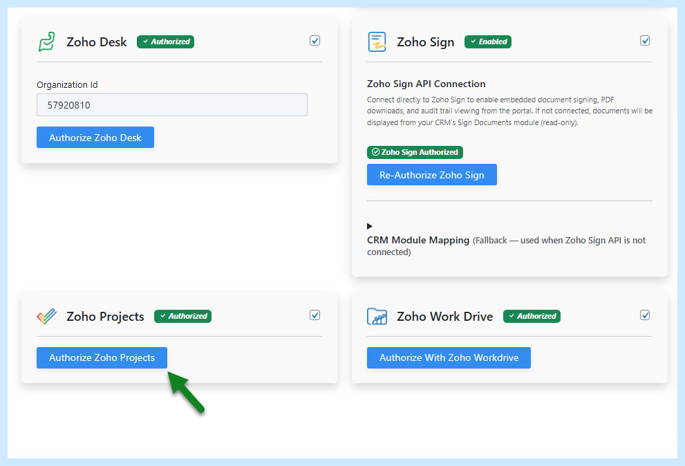Click the Zoho Projects logo icon
The image size is (685, 466).
[x=46, y=316]
